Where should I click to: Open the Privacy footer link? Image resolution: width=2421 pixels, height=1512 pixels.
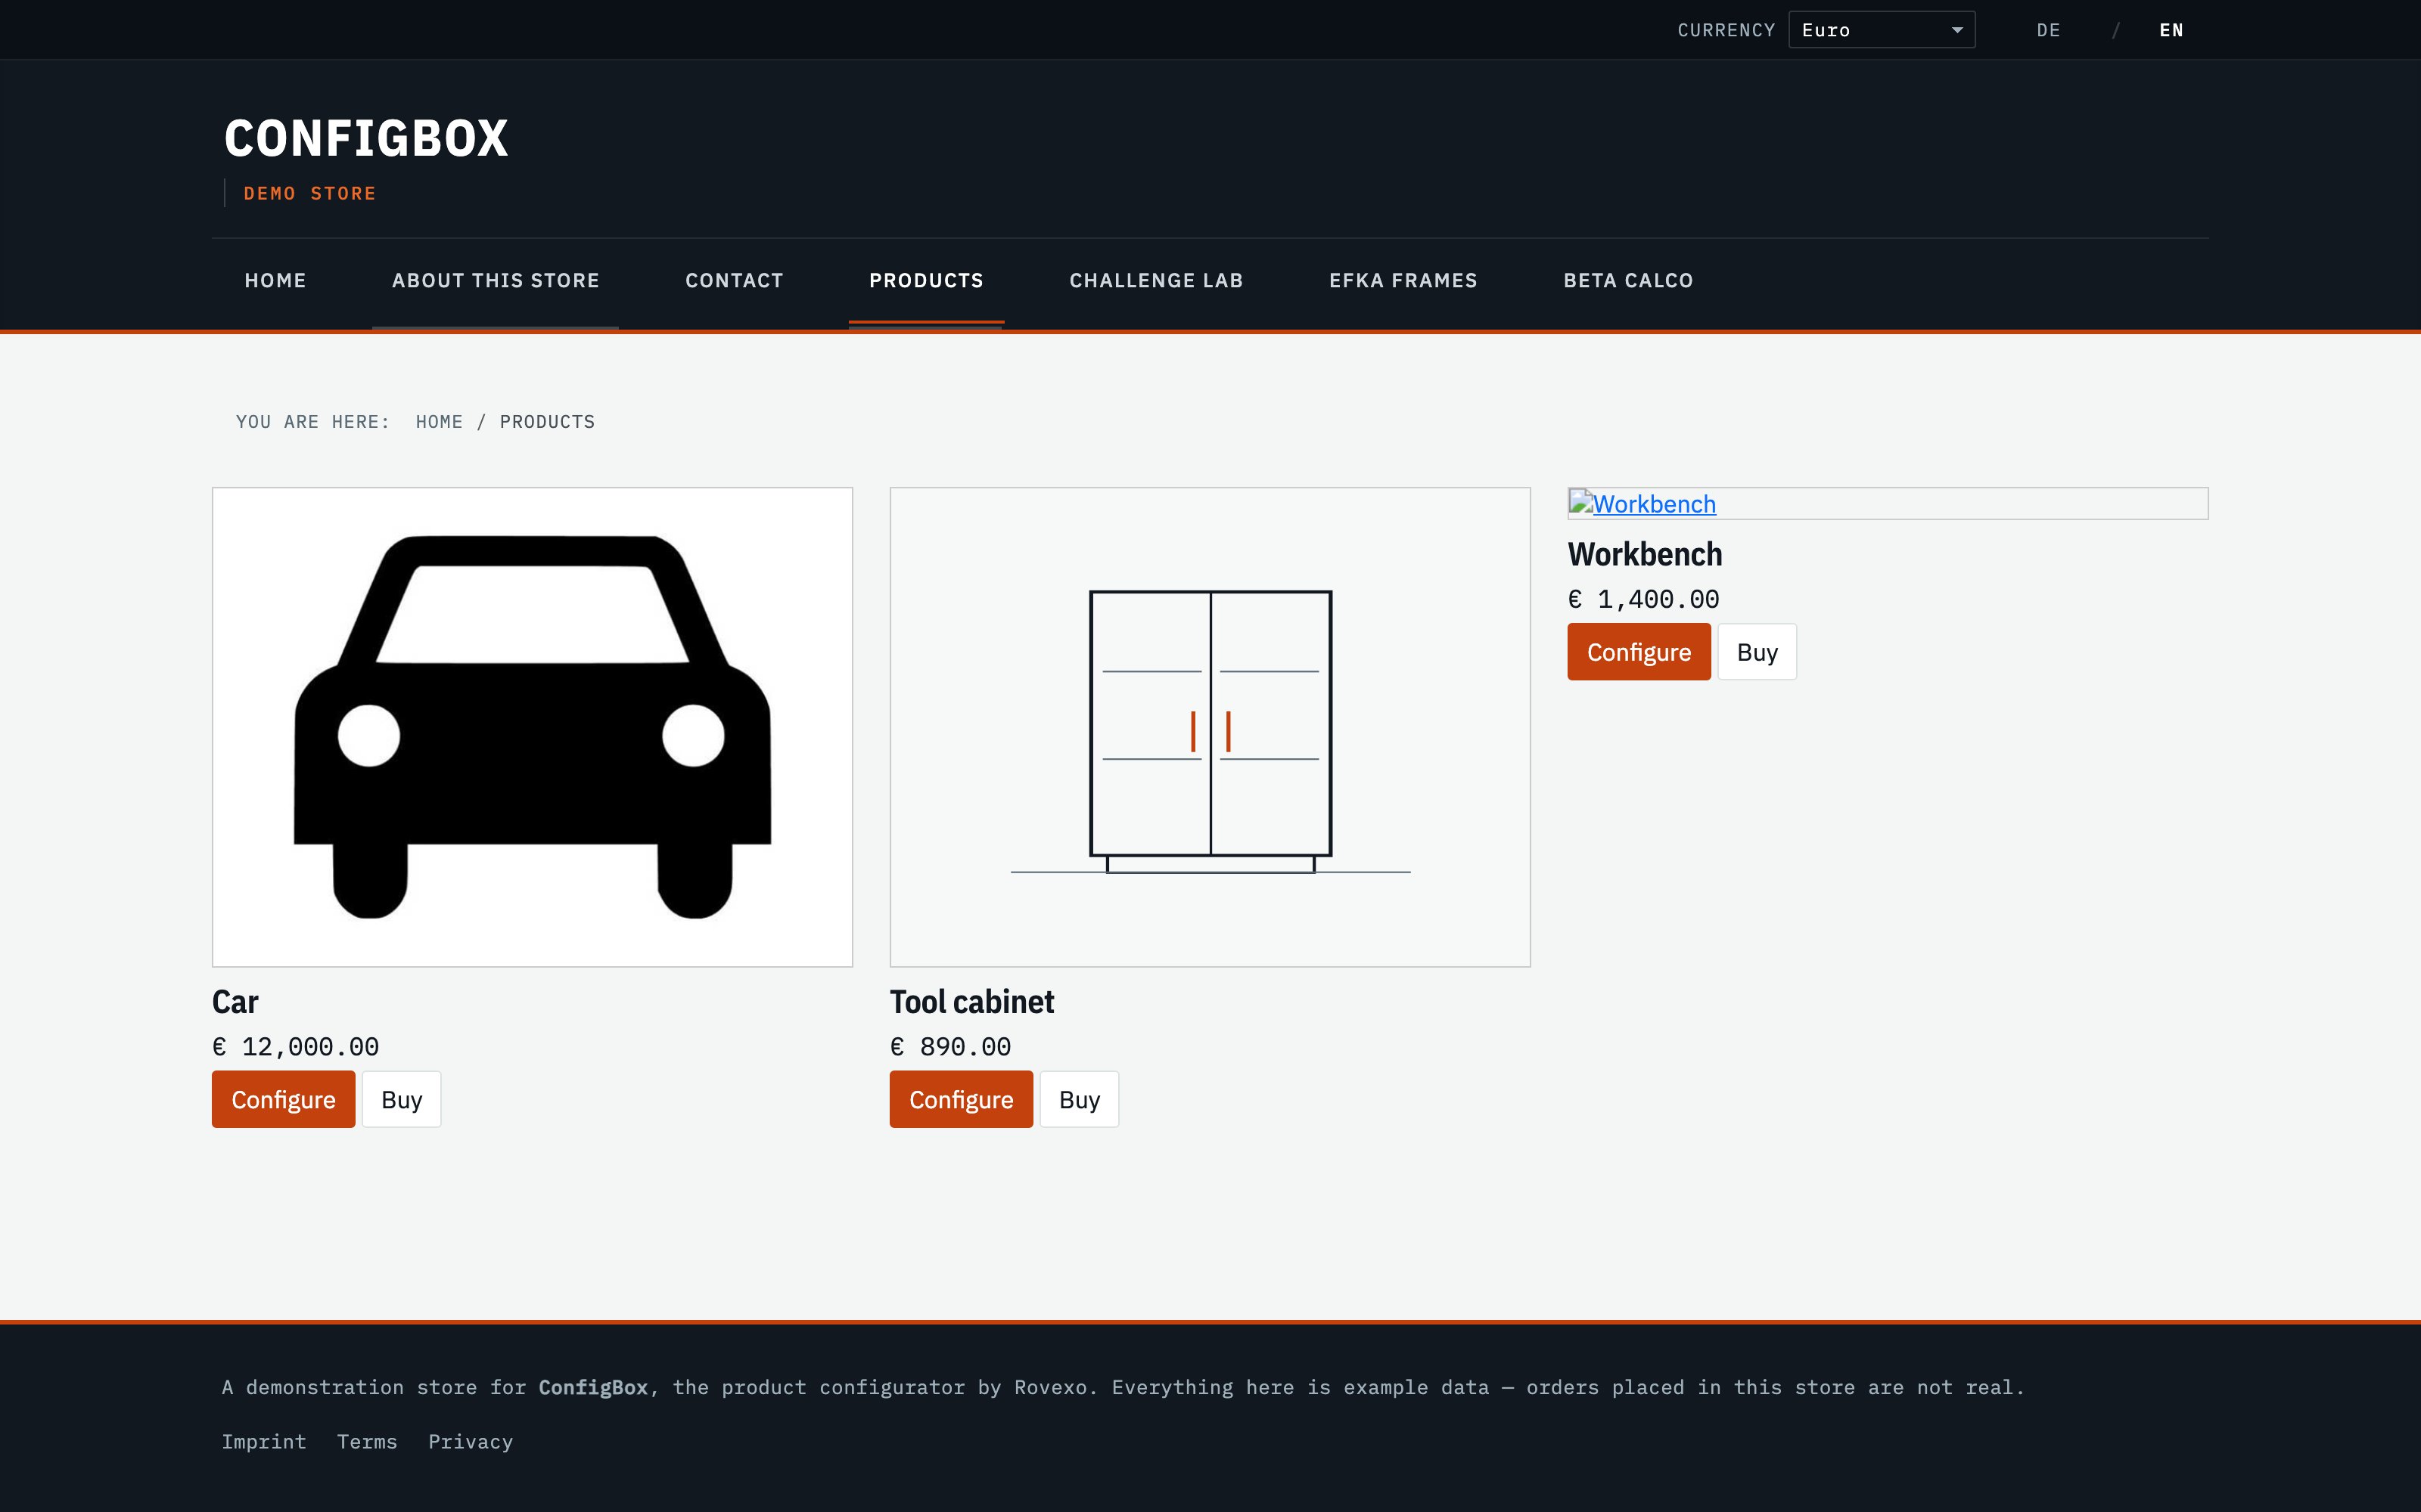pos(470,1441)
